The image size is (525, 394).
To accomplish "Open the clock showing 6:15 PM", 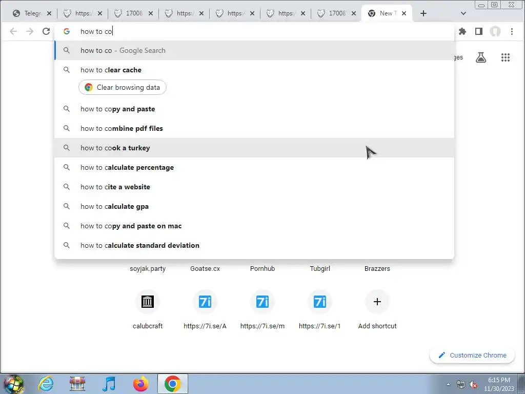I will click(499, 384).
